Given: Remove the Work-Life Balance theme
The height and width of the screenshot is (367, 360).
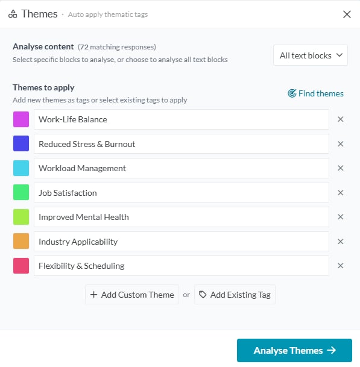Looking at the screenshot, I should click(340, 119).
